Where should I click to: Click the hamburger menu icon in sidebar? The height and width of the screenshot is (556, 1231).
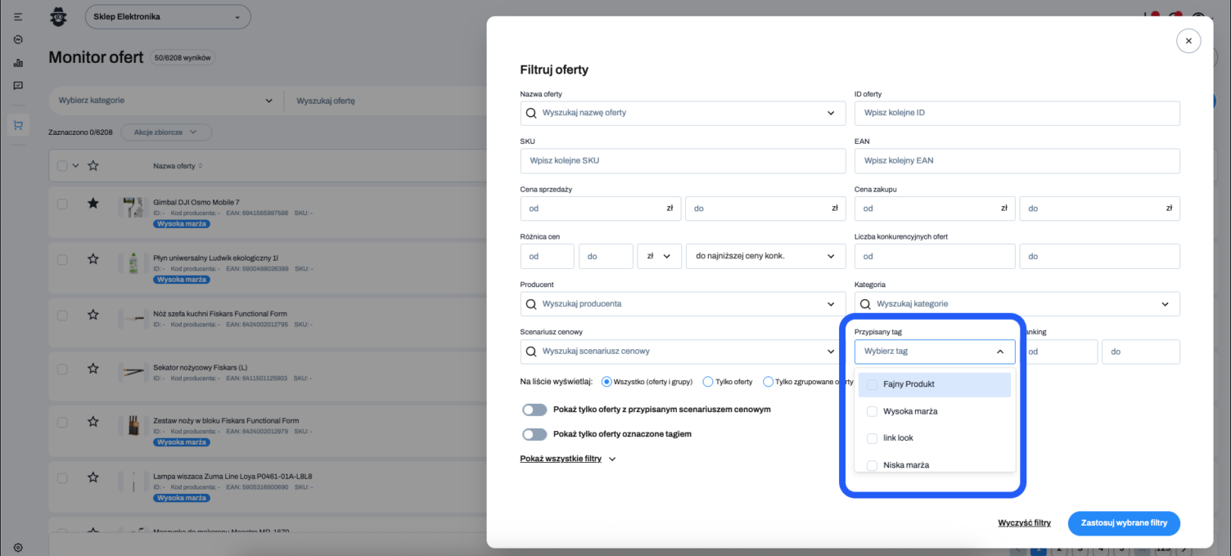(x=18, y=17)
